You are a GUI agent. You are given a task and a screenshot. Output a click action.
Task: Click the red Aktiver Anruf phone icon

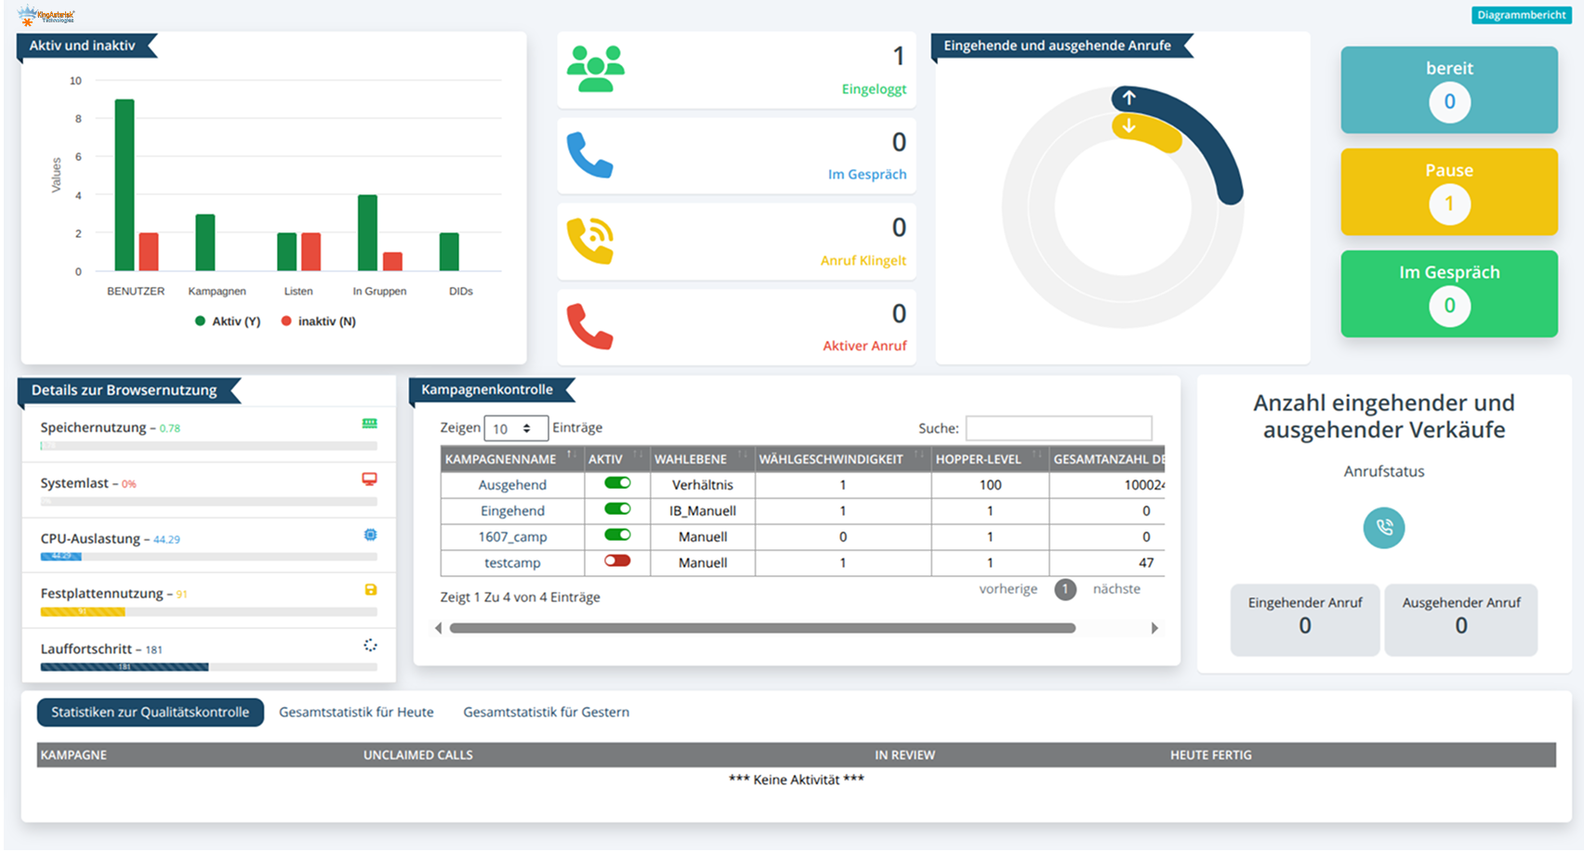(589, 326)
